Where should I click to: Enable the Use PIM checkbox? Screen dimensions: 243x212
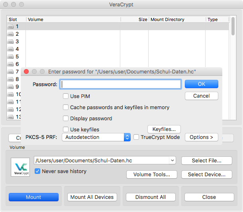click(x=66, y=96)
